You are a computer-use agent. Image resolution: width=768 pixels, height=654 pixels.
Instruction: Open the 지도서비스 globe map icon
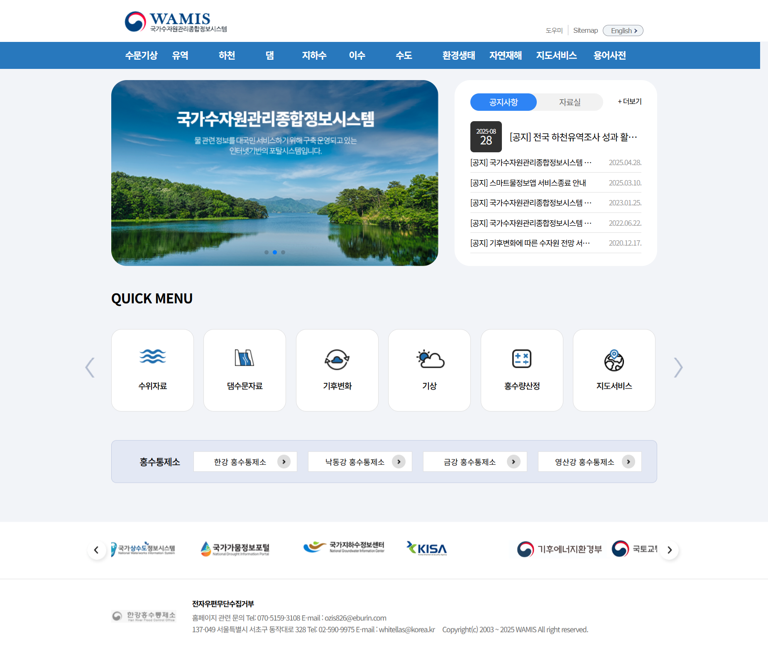(x=614, y=360)
